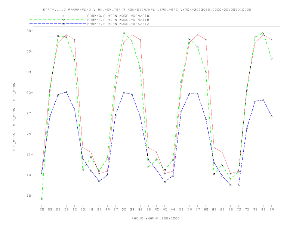The width and height of the screenshot is (296, 228).
Task: Click the chart title line starting STAT=VL1L2
Action: coord(147,10)
